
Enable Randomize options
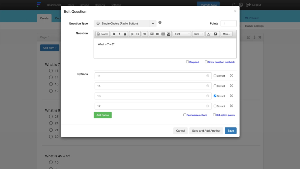(184, 115)
